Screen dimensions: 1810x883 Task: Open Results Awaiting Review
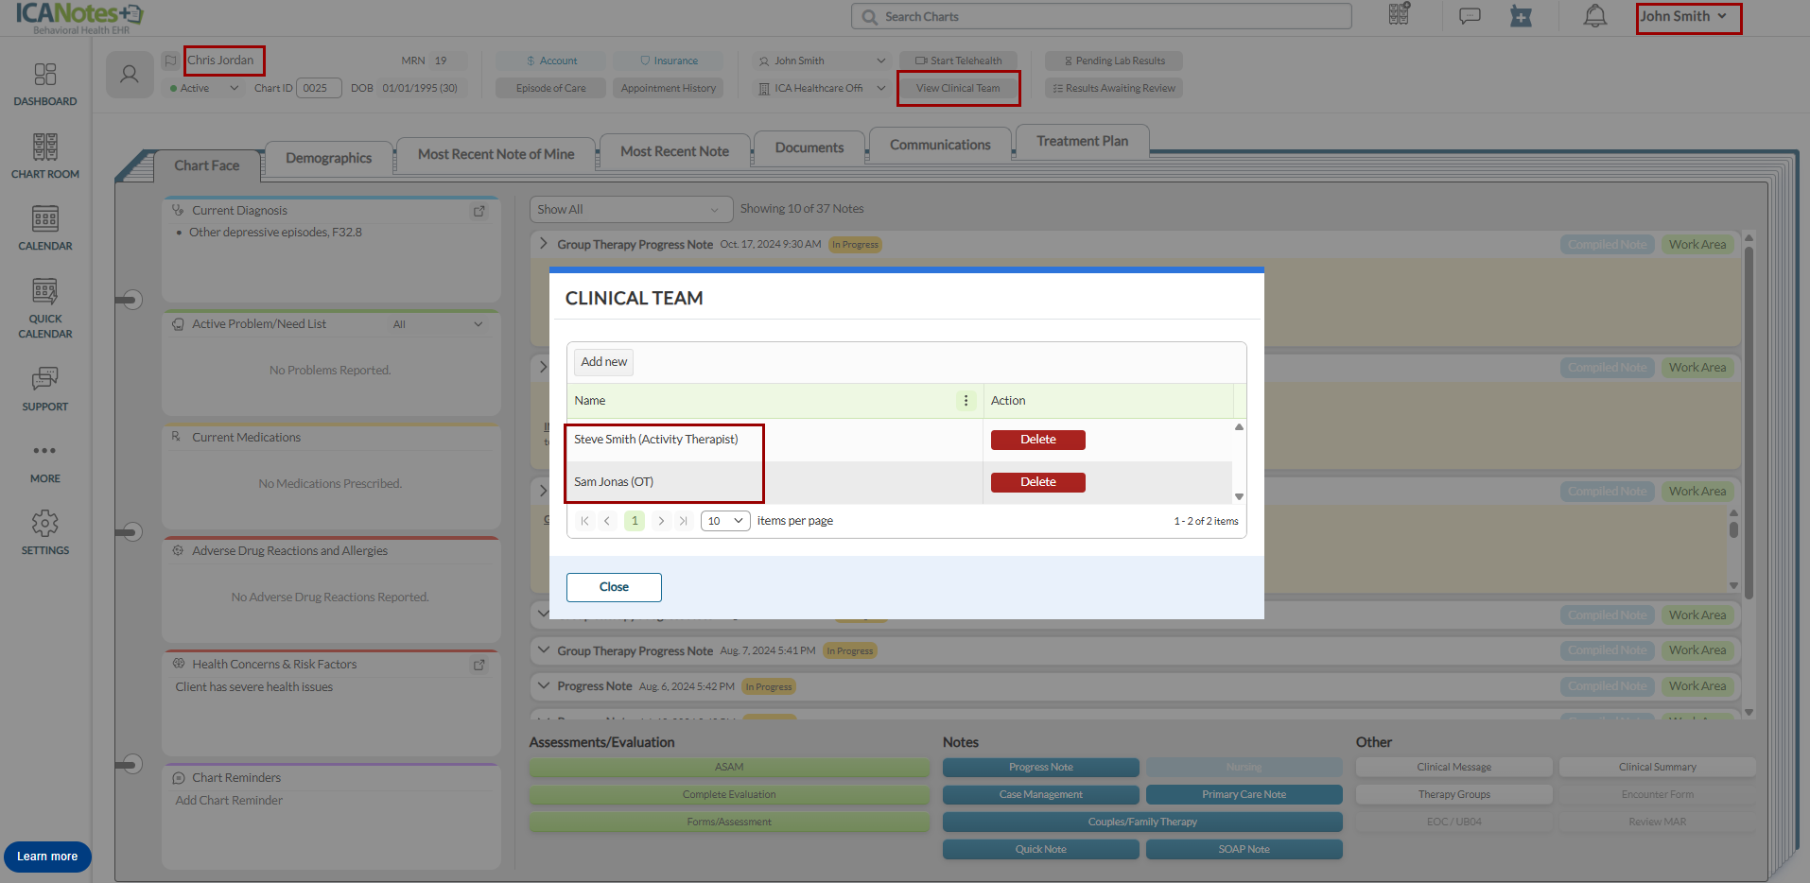tap(1114, 88)
